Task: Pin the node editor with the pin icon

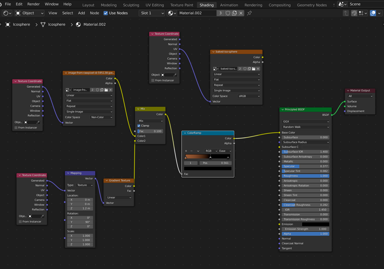Action: 249,13
